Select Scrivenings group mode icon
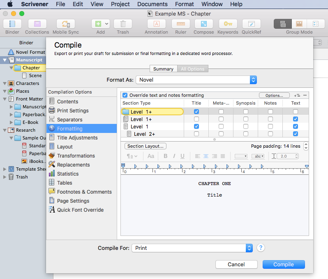 pos(283,24)
